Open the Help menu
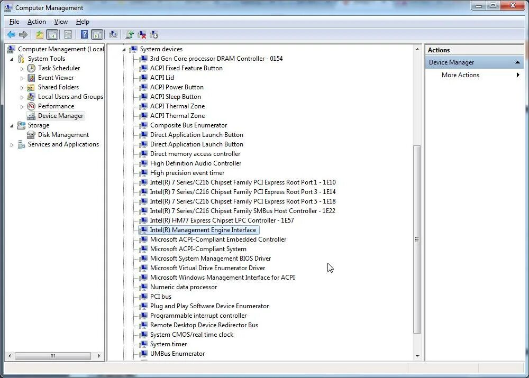 (x=83, y=22)
